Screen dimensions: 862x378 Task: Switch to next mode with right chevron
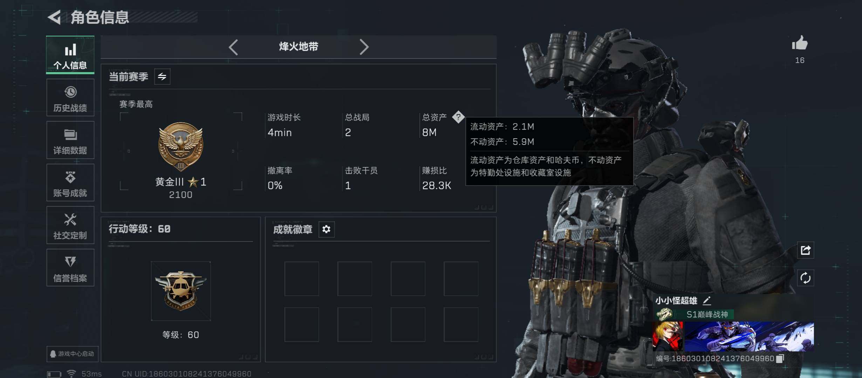[x=364, y=47]
